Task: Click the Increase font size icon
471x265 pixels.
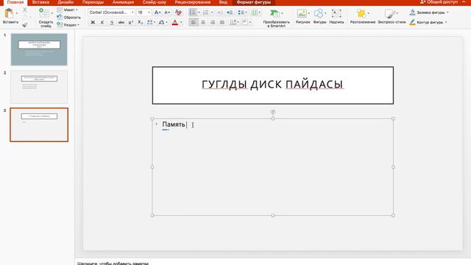Action: pos(157,13)
